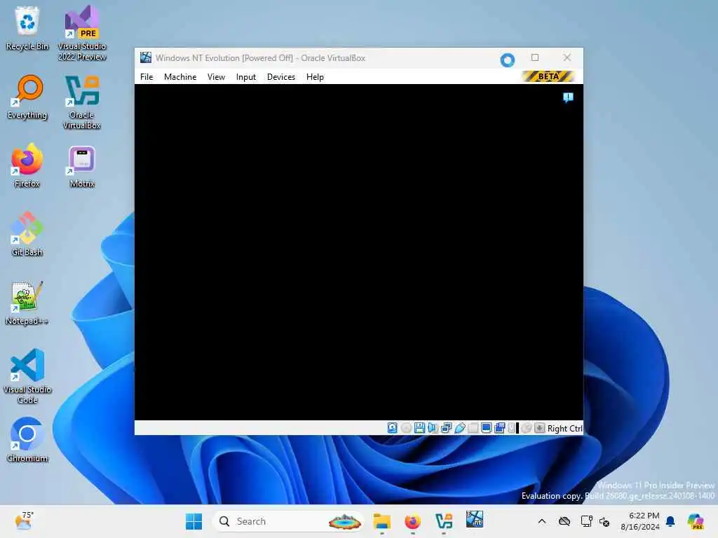Click the recording status icon

click(499, 428)
